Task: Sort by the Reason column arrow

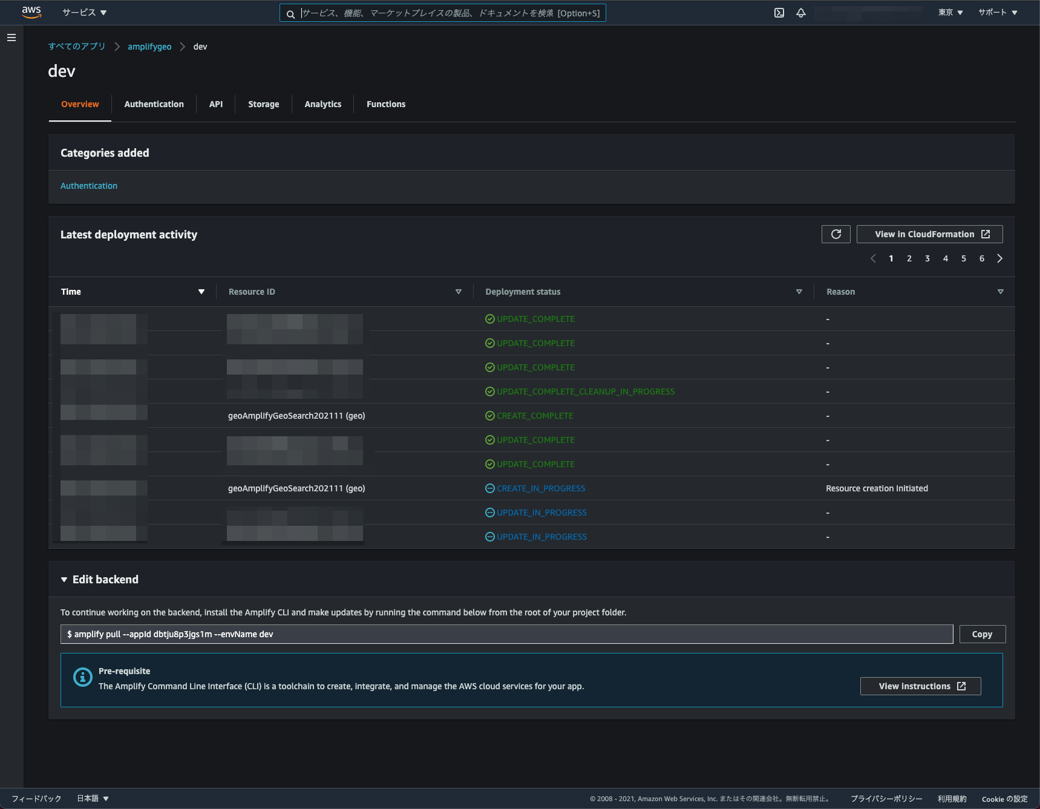Action: click(1001, 292)
